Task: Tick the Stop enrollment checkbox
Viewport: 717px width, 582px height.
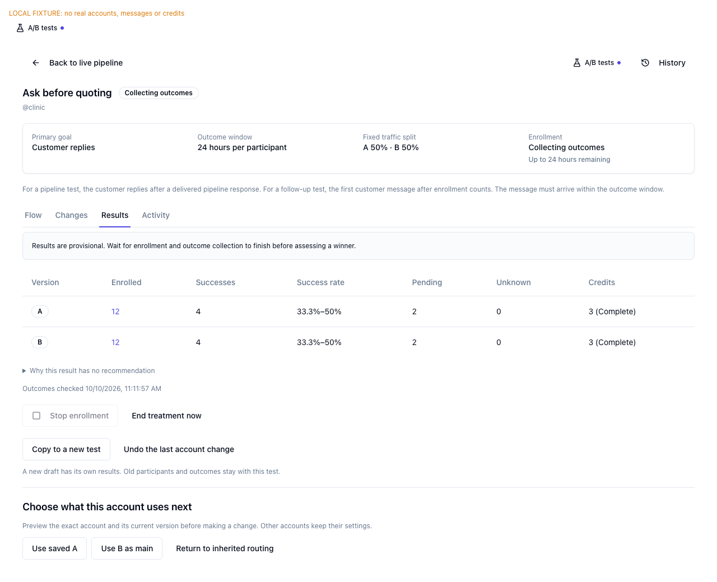Action: (x=36, y=416)
